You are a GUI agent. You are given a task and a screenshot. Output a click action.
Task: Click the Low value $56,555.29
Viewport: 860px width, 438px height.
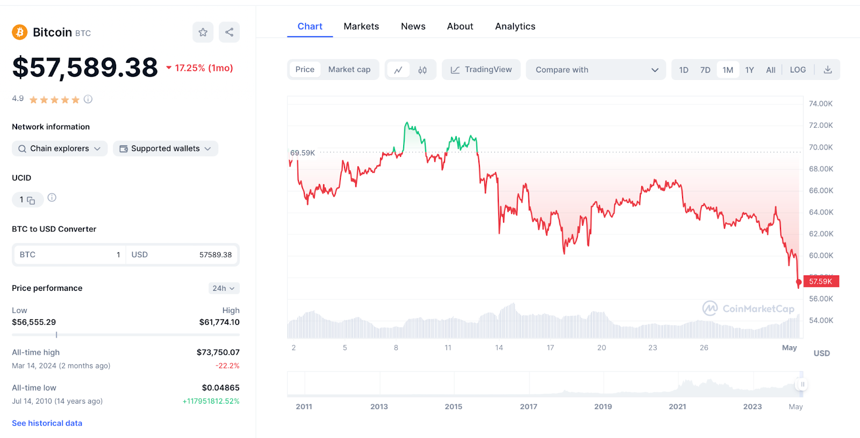(x=34, y=322)
